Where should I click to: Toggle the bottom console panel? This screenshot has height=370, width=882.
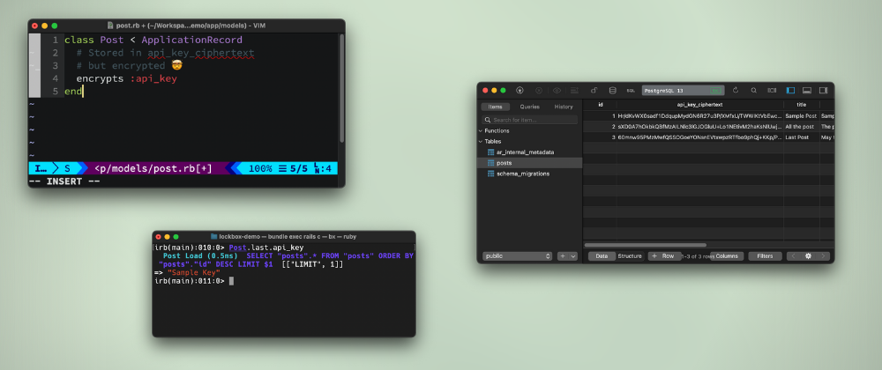coord(806,90)
